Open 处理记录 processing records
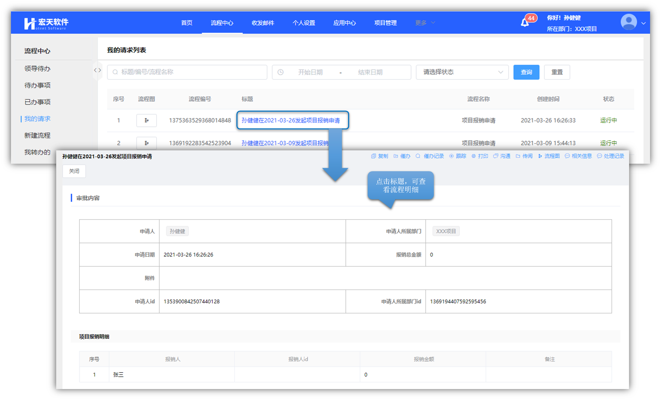Viewport: 661px width, 400px height. pos(610,156)
